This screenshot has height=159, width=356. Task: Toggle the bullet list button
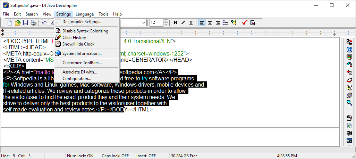[226, 22]
